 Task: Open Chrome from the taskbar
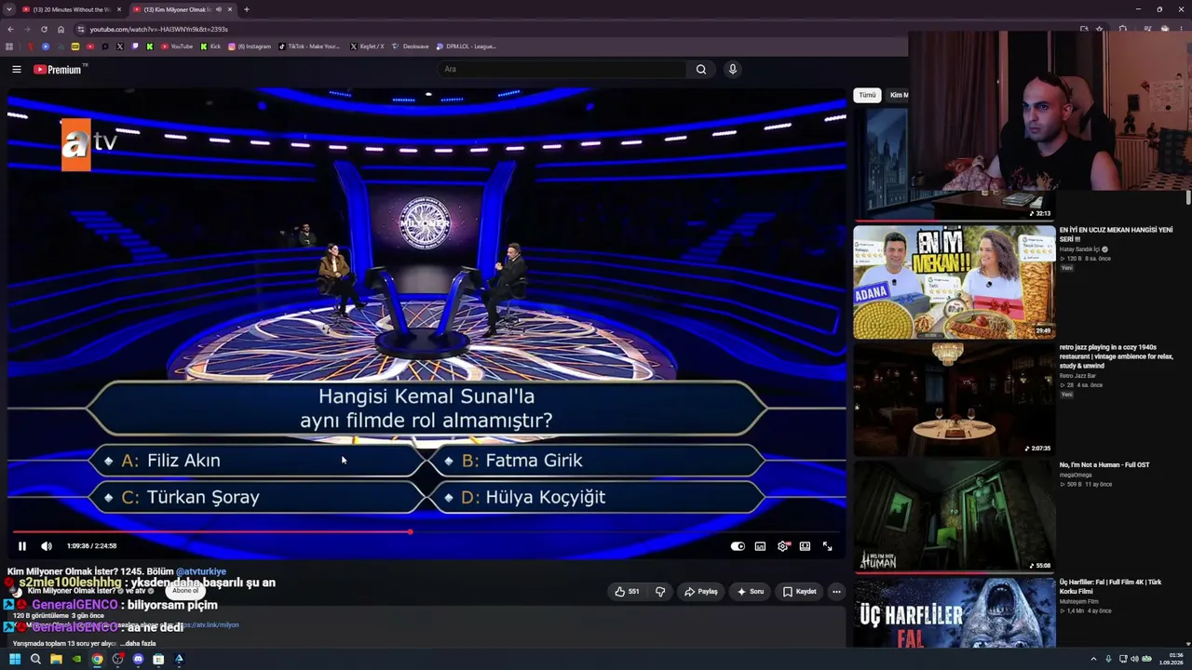97,660
